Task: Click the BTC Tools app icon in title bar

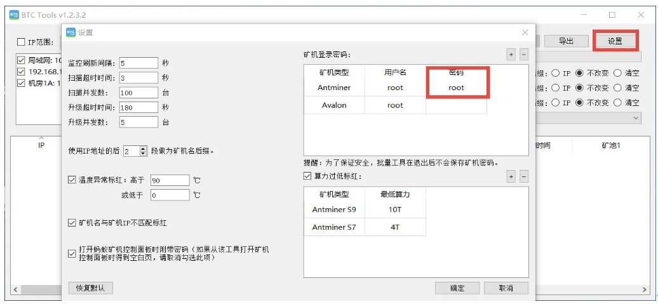Action: (14, 15)
